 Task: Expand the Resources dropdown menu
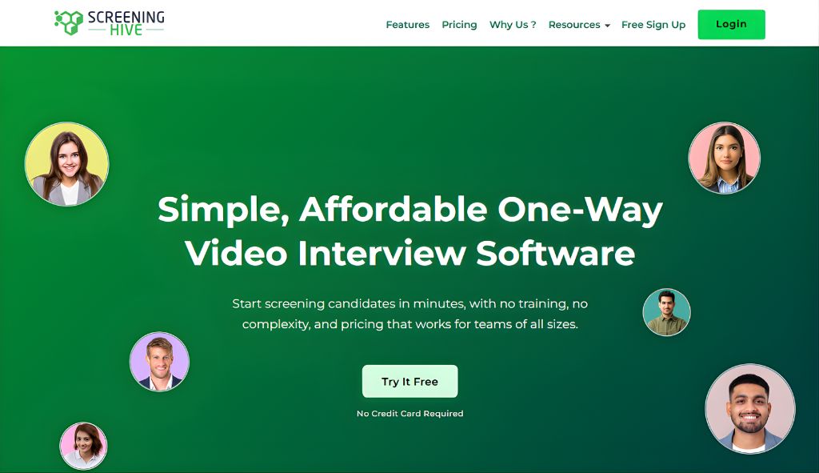pos(579,25)
